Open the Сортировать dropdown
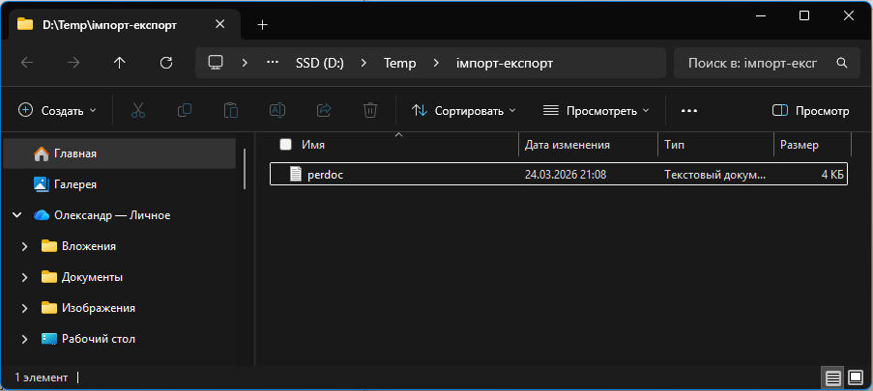The image size is (873, 391). (464, 111)
